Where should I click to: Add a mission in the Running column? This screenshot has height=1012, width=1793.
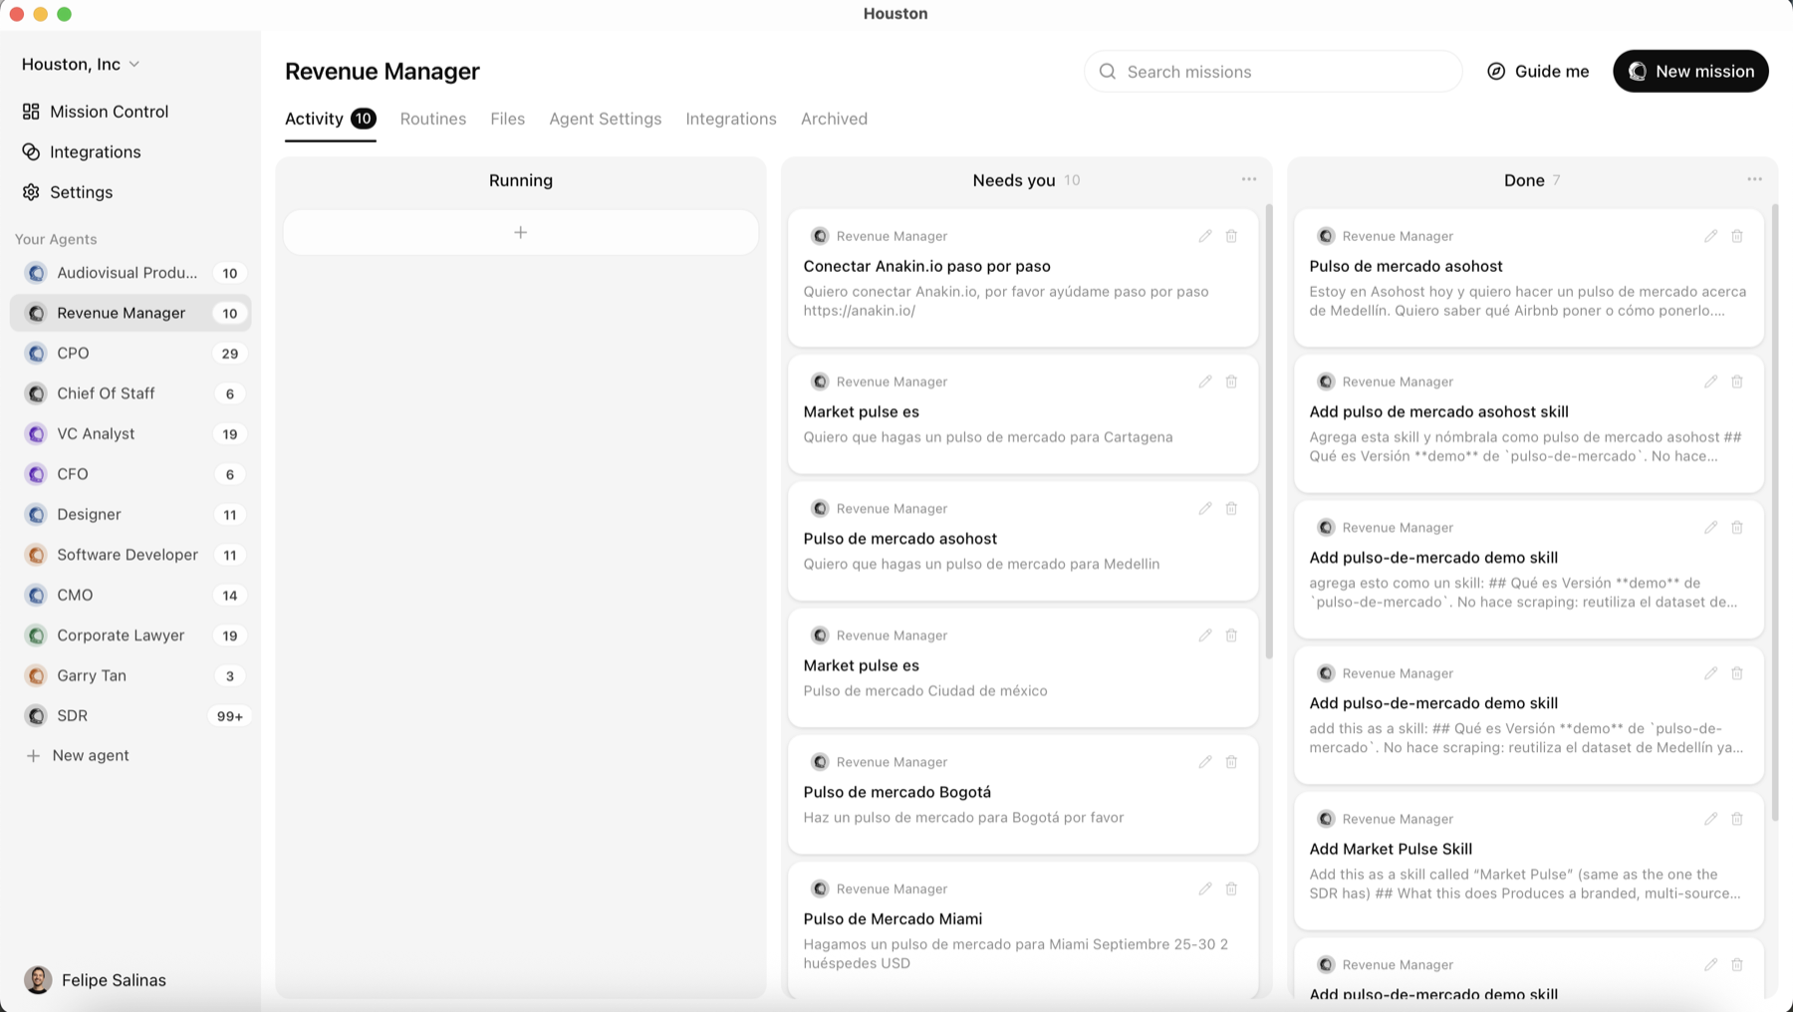coord(521,232)
